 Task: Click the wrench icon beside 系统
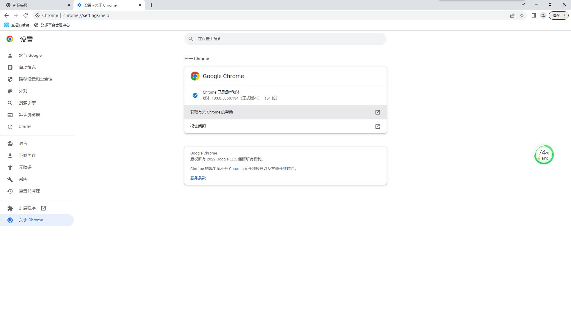(x=10, y=179)
